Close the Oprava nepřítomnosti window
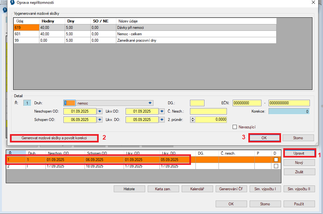Image resolution: width=323 pixels, height=214 pixels. pos(313,3)
